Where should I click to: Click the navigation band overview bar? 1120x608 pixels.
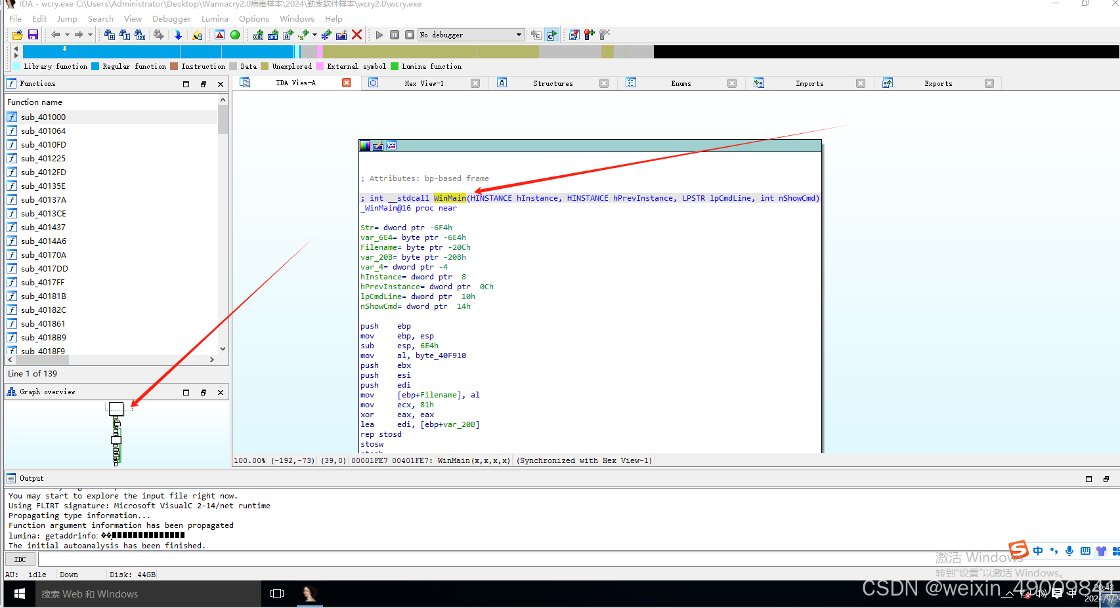(570, 52)
